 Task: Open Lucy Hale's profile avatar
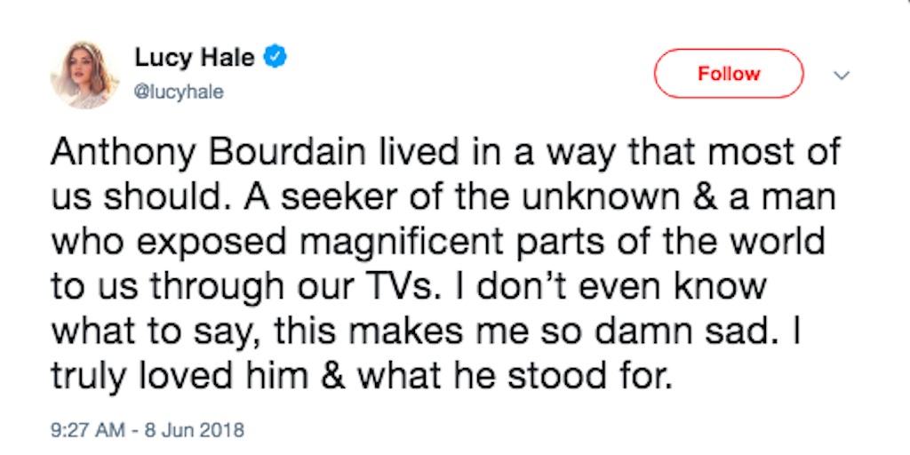[84, 75]
